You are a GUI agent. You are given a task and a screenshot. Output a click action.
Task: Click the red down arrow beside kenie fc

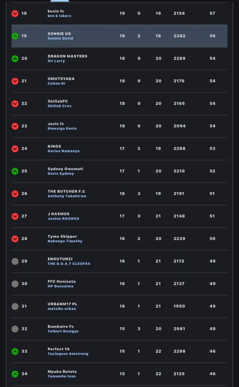[15, 14]
